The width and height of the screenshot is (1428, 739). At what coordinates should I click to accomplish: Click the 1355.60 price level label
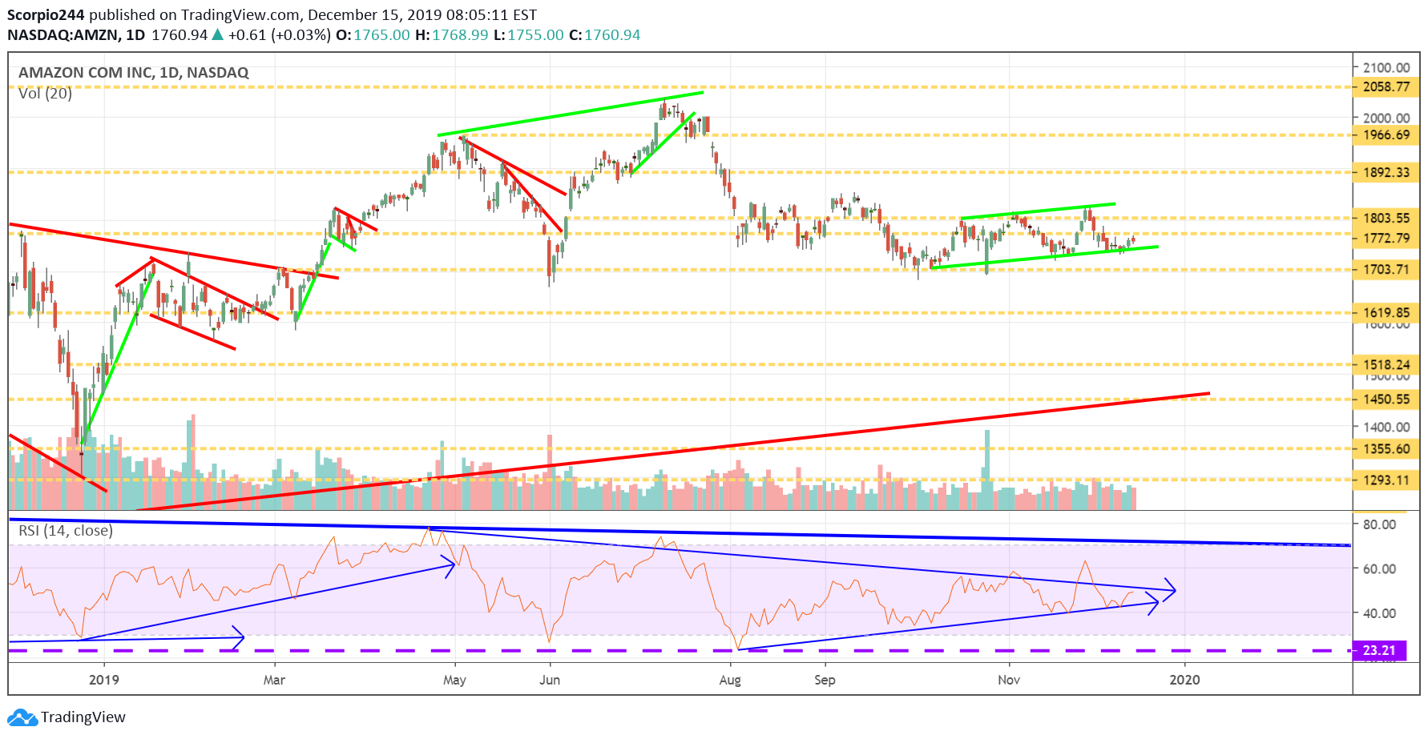(x=1386, y=449)
